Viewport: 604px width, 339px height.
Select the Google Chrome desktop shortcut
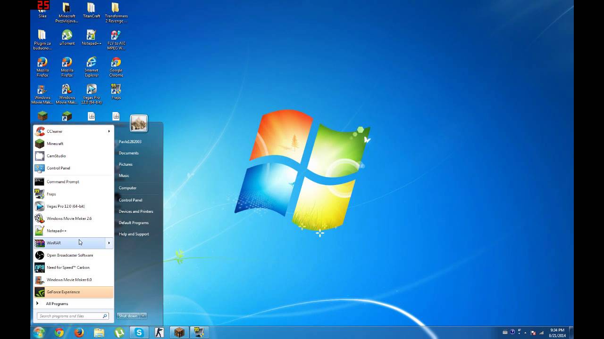[x=116, y=67]
